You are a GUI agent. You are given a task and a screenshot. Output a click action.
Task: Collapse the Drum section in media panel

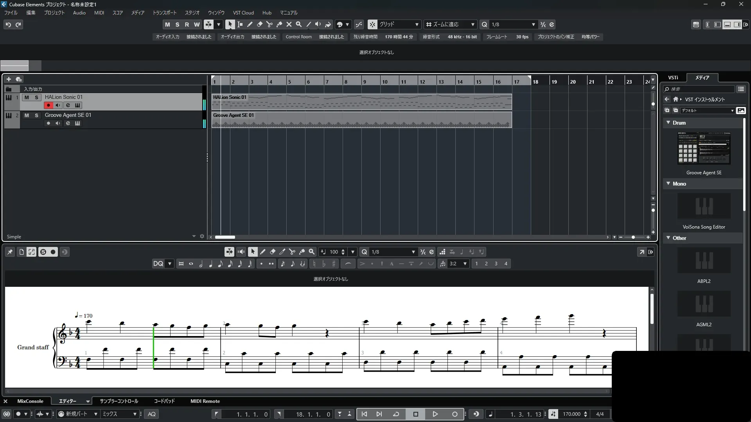(668, 123)
